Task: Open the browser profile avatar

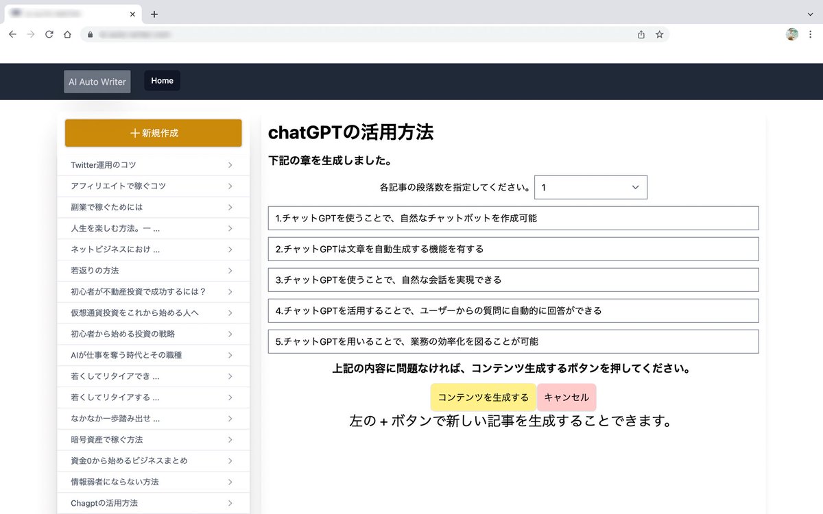Action: click(792, 34)
